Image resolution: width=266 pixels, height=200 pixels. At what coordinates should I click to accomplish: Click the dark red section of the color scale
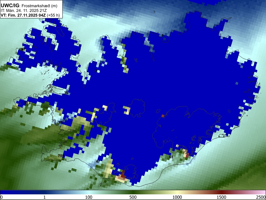(222, 192)
